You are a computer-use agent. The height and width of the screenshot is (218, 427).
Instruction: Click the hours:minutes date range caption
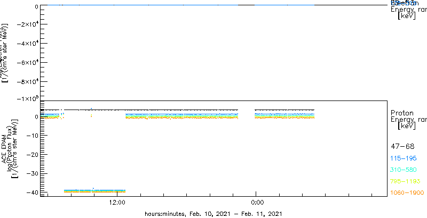[x=213, y=214]
